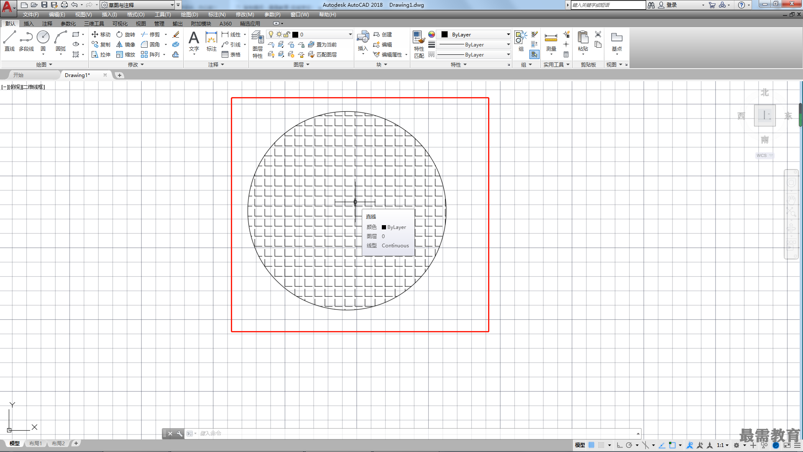Click 置为当前 (Make Current) layer button
The height and width of the screenshot is (452, 803).
pos(322,44)
